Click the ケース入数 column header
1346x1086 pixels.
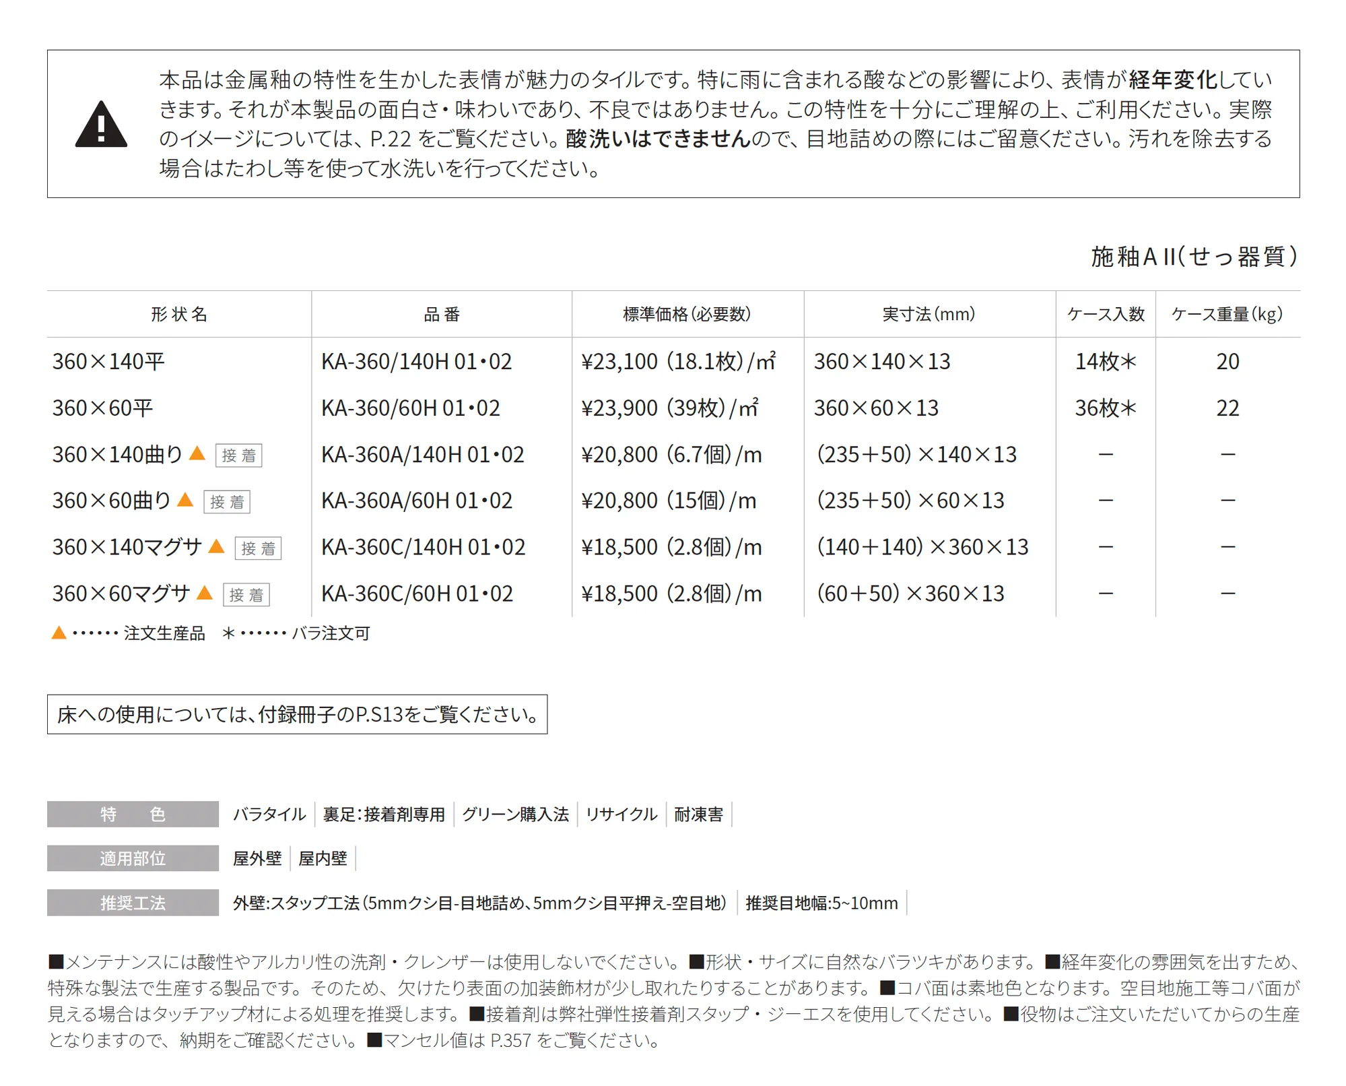click(x=1106, y=314)
